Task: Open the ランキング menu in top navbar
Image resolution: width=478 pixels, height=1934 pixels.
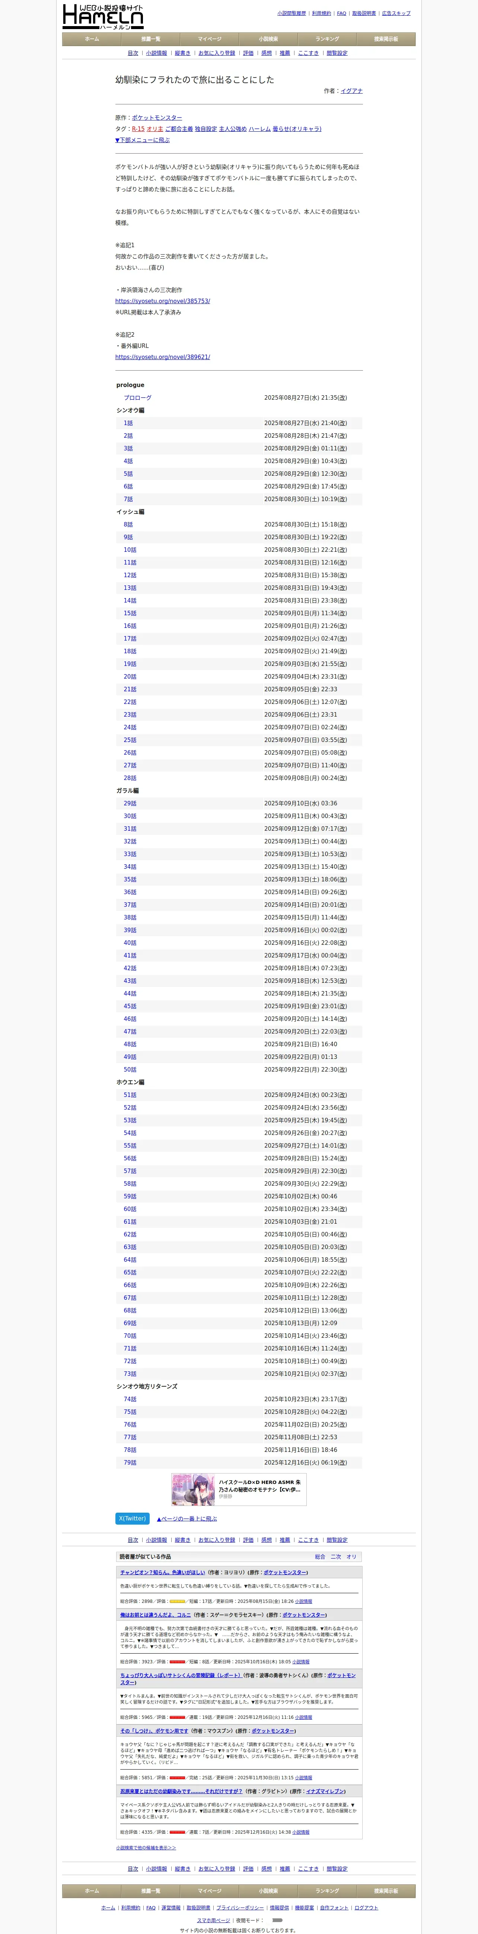Action: pos(327,39)
